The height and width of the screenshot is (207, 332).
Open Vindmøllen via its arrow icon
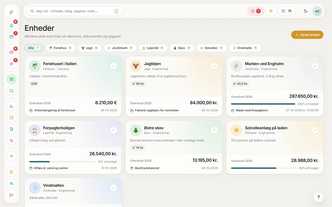[x=113, y=188]
